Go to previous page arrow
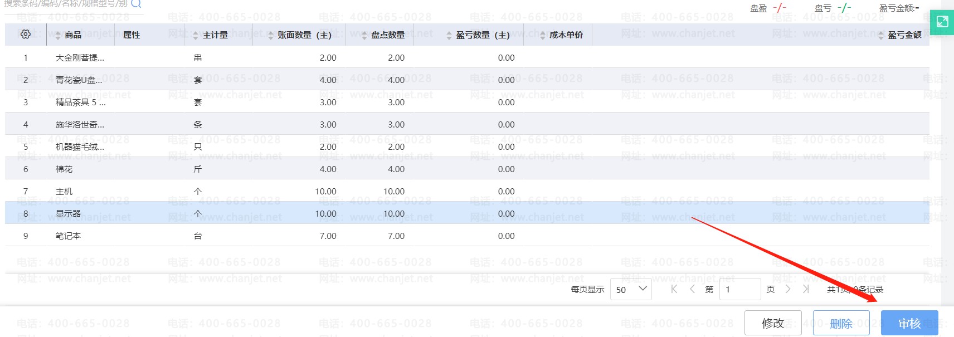The height and width of the screenshot is (337, 954). pos(692,289)
